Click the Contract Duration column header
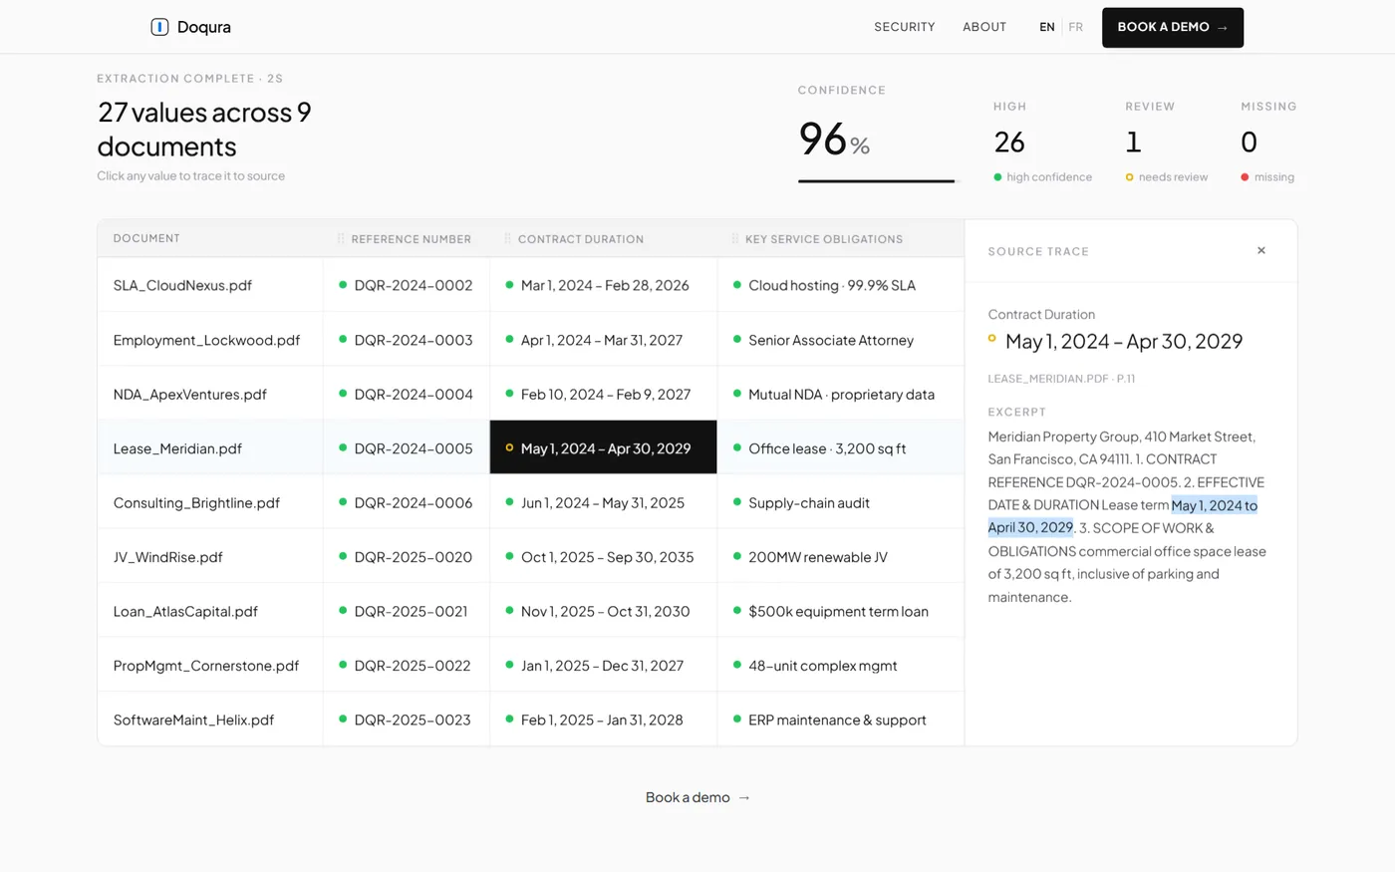This screenshot has width=1395, height=872. [581, 239]
